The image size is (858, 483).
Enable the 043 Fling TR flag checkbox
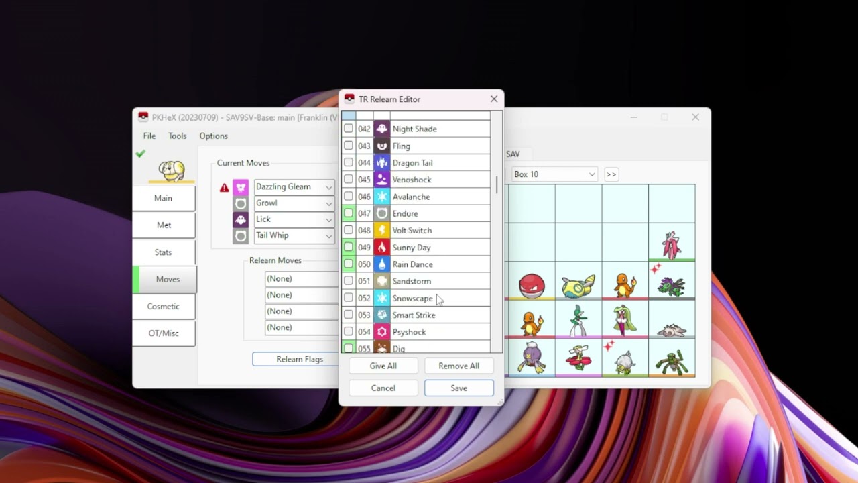click(349, 146)
